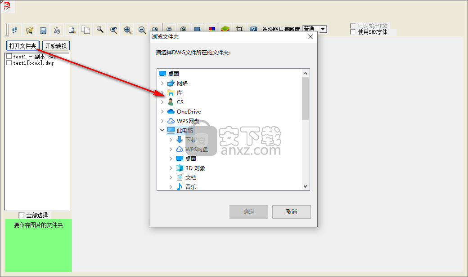Expand the OneDrive tree node

coord(162,111)
